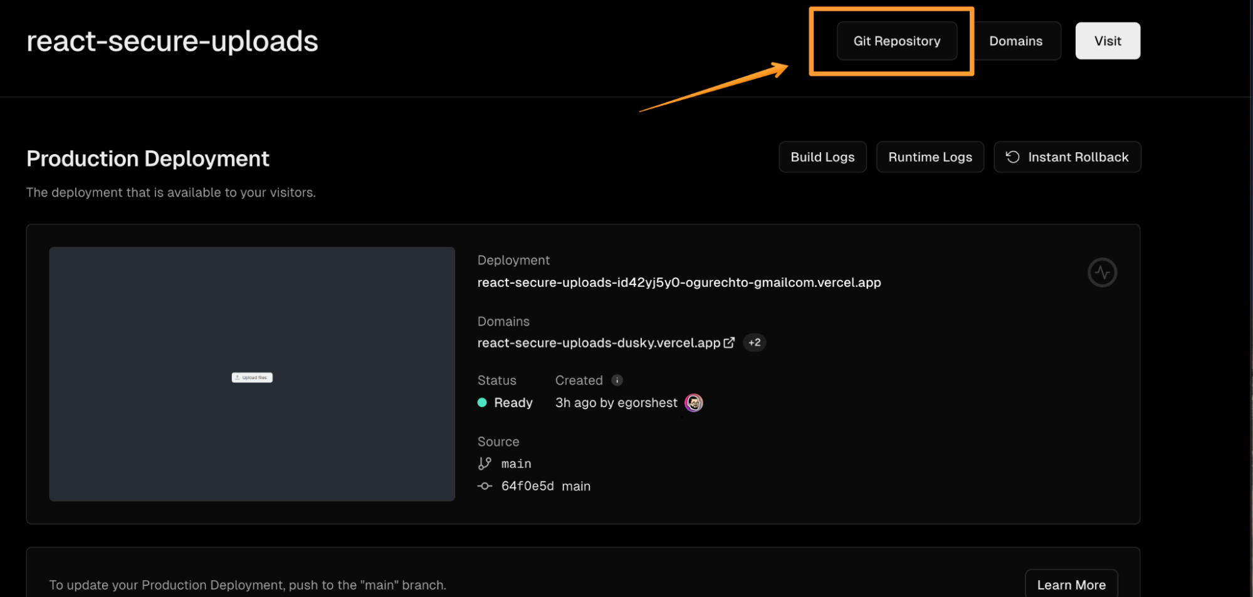1253x597 pixels.
Task: Visit the deployed site
Action: tap(1107, 41)
